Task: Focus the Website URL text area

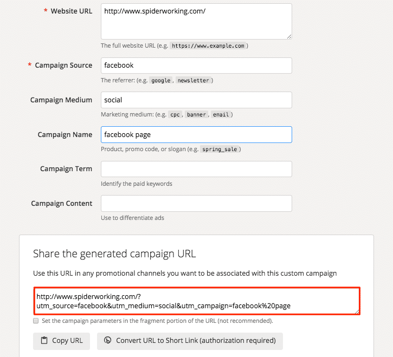Action: tap(196, 21)
